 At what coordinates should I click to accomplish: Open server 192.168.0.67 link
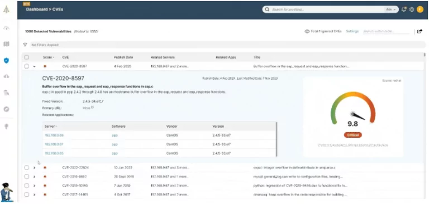54,144
